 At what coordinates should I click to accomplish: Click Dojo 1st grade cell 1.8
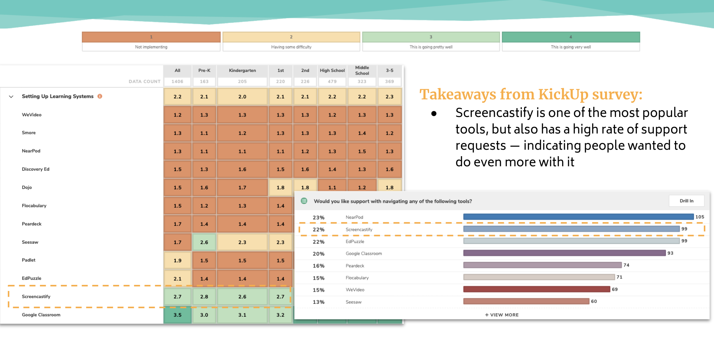(281, 188)
